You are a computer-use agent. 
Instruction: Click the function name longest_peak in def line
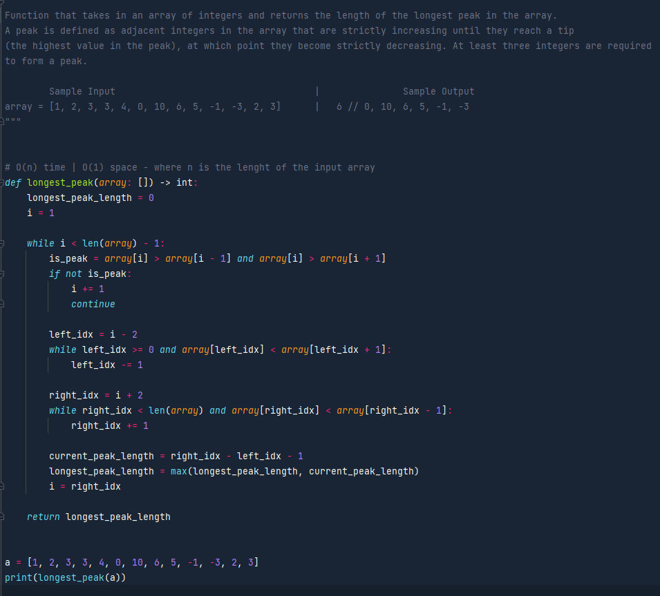coord(59,182)
